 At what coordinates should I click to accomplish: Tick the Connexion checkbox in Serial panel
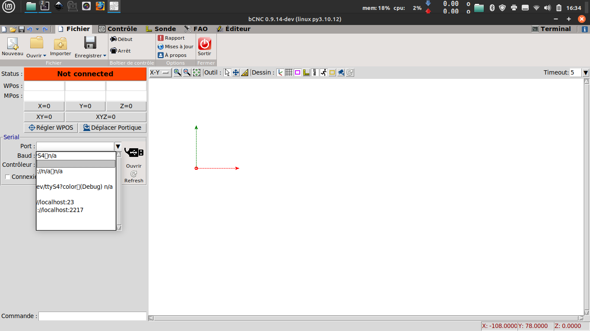[7, 177]
